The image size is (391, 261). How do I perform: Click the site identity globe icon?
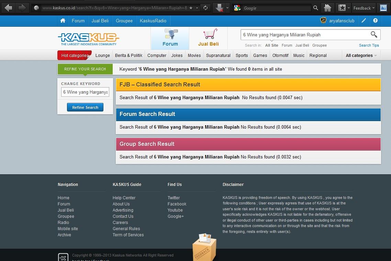click(x=36, y=8)
